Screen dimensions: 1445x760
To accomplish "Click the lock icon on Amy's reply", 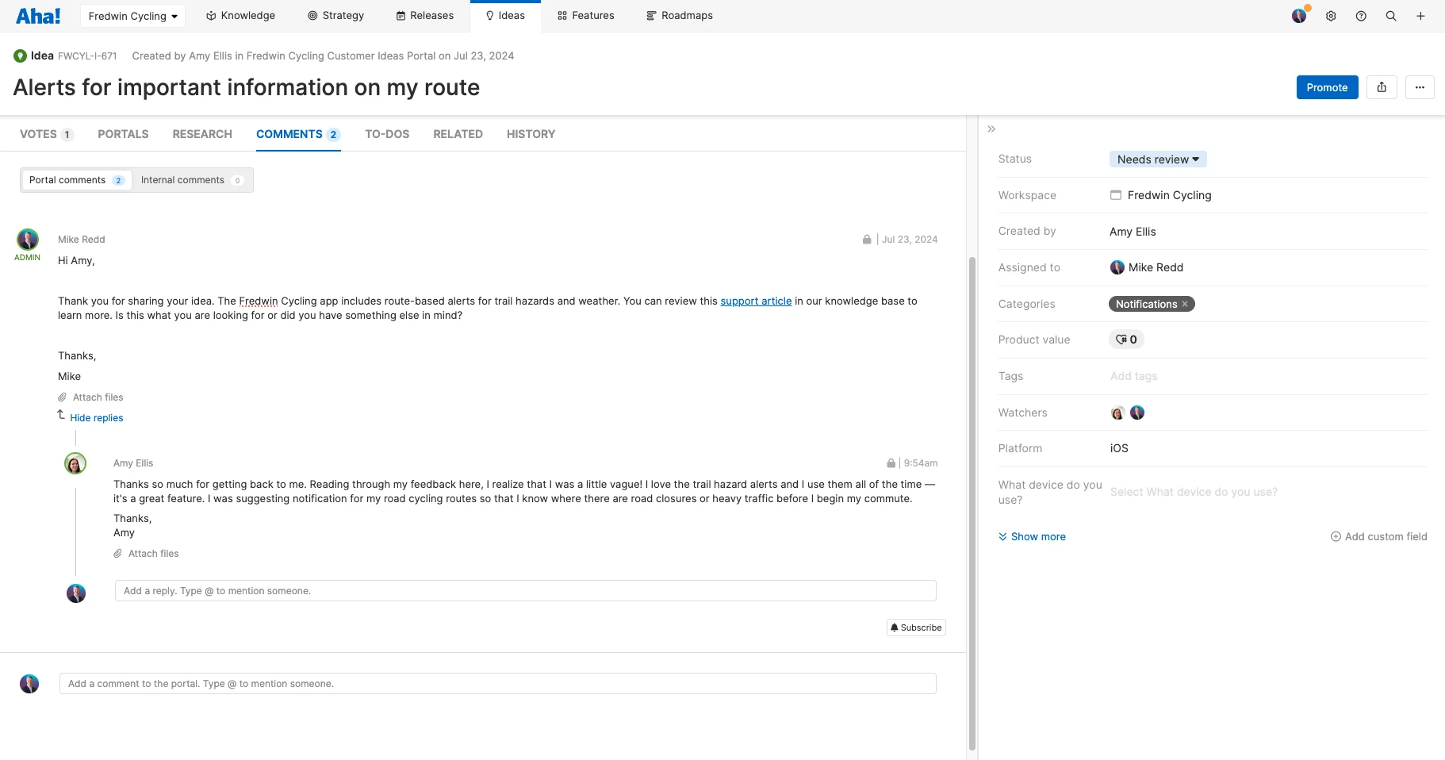I will click(891, 463).
